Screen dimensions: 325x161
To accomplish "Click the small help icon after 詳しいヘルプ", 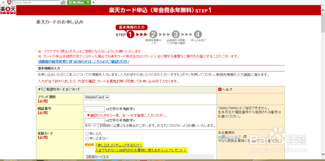I will [245, 137].
